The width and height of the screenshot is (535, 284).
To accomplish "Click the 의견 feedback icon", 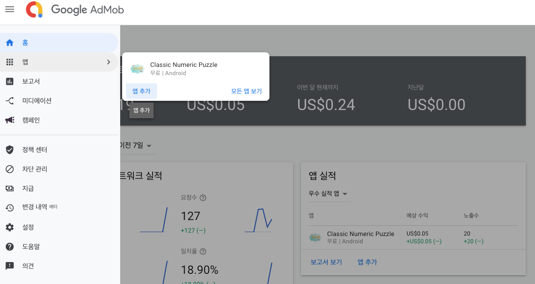I will 10,266.
